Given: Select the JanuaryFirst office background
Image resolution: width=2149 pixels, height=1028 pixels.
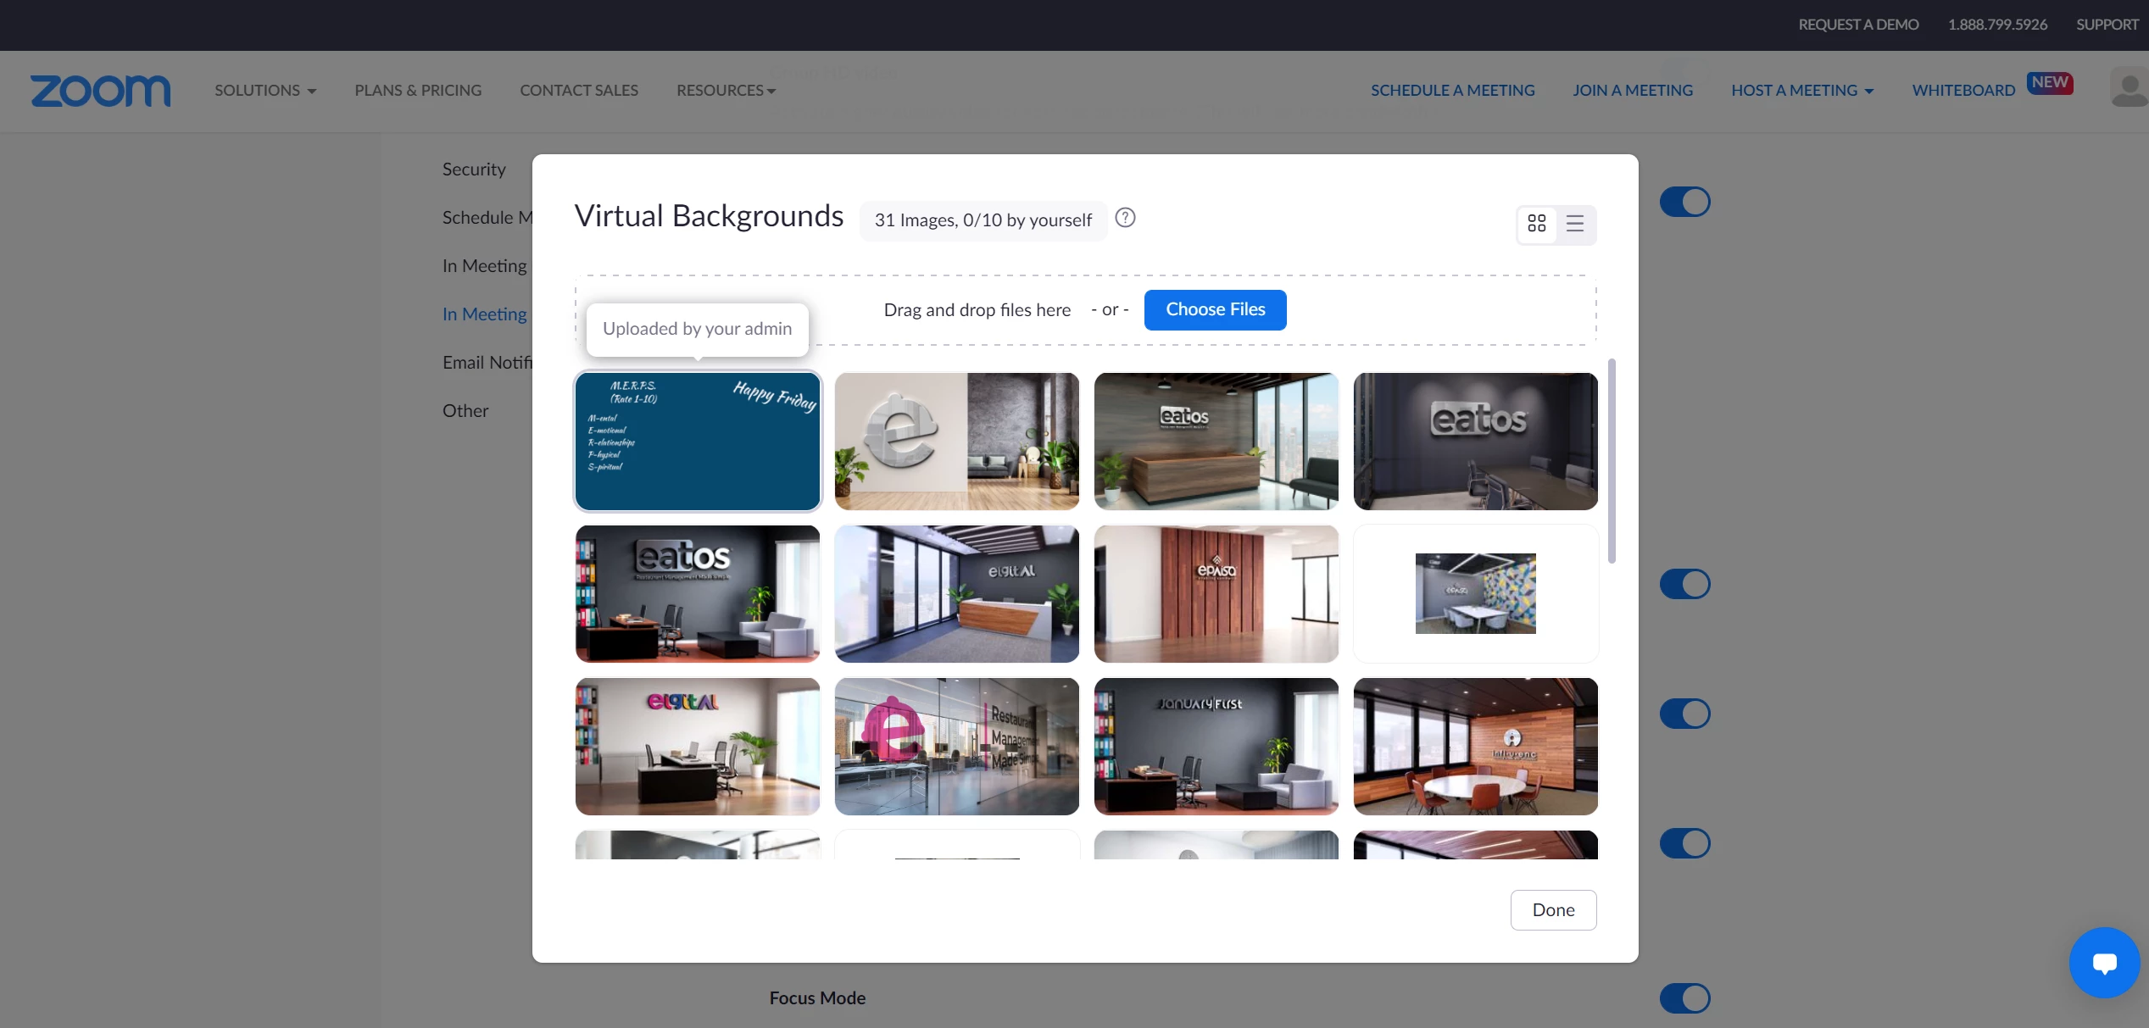Looking at the screenshot, I should (x=1216, y=747).
